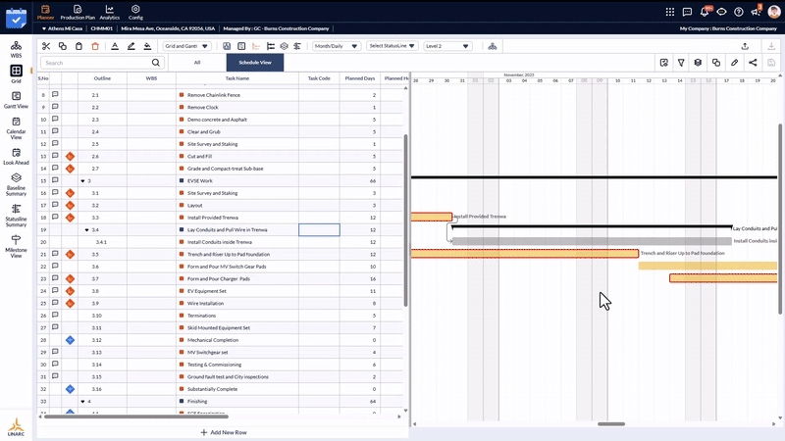The height and width of the screenshot is (441, 785).
Task: Open the Level 2 dropdown
Action: pos(447,46)
